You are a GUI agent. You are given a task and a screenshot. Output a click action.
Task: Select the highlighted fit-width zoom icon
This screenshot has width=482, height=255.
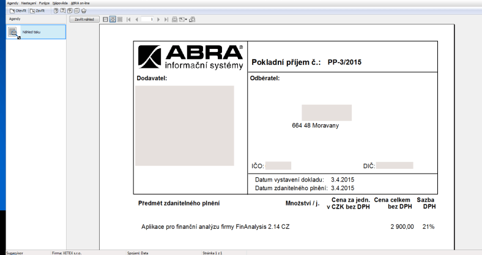click(x=113, y=20)
